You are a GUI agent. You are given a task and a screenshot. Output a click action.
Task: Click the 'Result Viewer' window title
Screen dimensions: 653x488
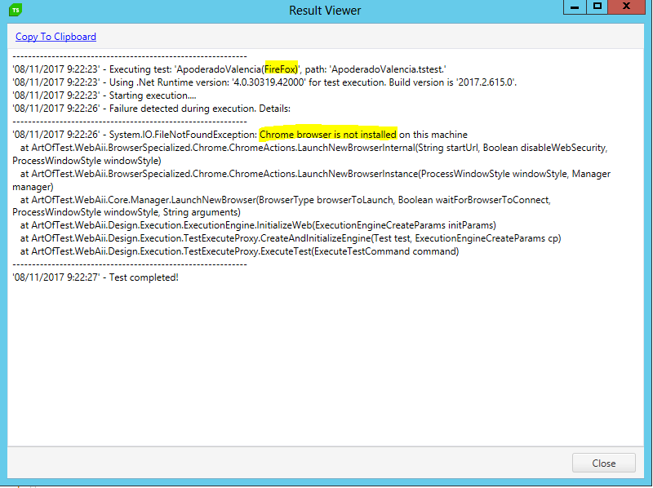pos(325,11)
